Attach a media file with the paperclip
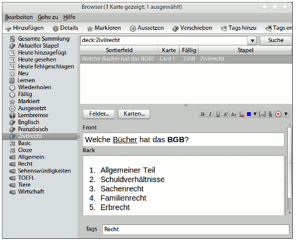296x242 pixels. (x=270, y=114)
